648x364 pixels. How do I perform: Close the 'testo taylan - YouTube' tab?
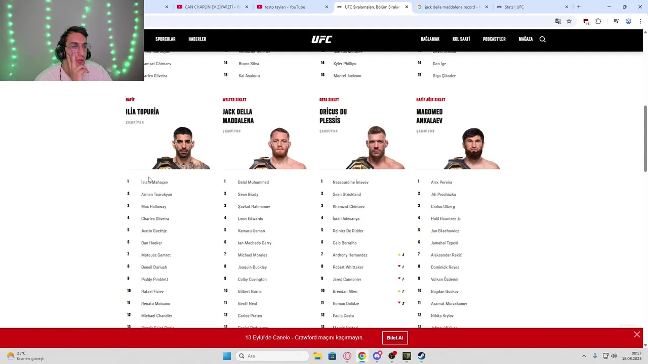[327, 7]
